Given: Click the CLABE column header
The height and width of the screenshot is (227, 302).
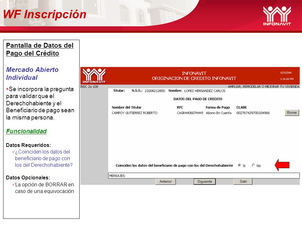Looking at the screenshot, I should [x=242, y=107].
